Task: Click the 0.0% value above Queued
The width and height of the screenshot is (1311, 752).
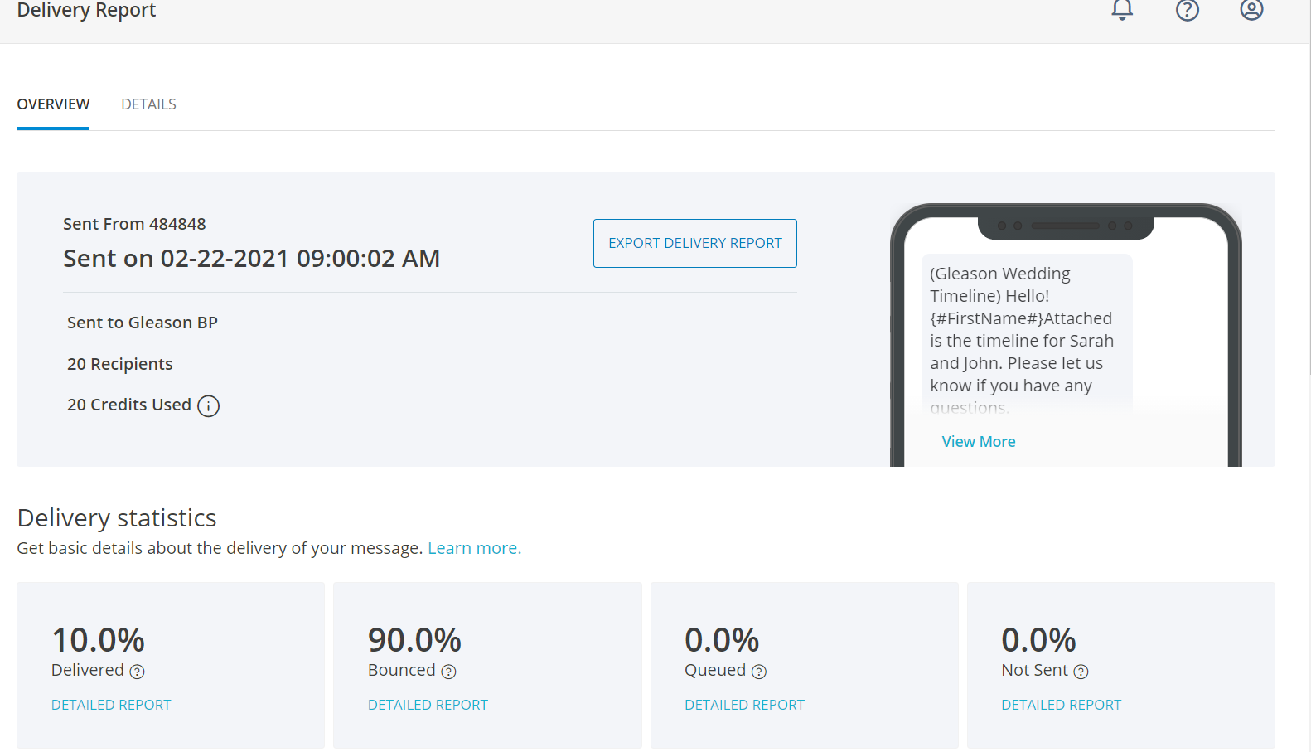Action: coord(722,640)
